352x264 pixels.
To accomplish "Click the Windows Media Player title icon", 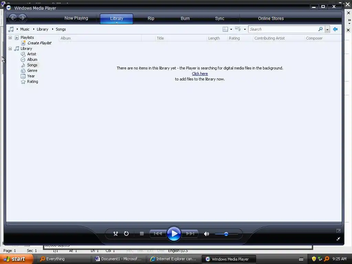I will [9, 8].
